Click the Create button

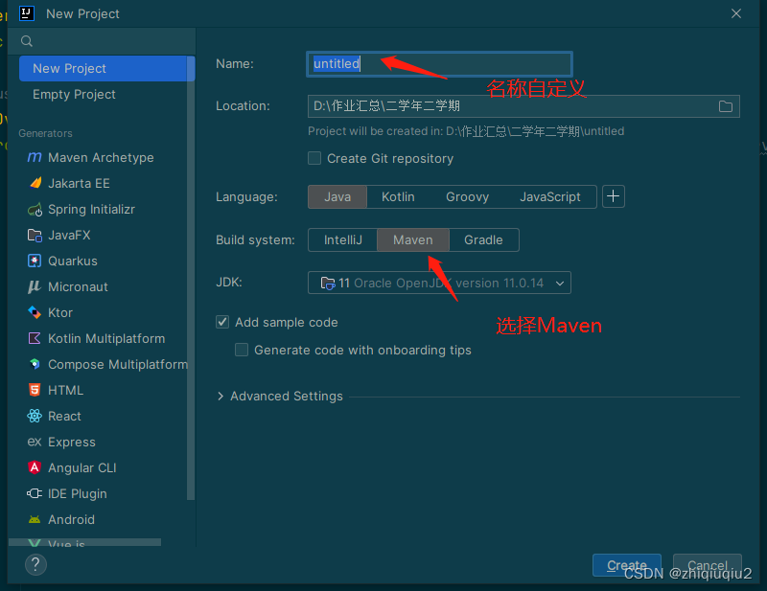pyautogui.click(x=627, y=565)
